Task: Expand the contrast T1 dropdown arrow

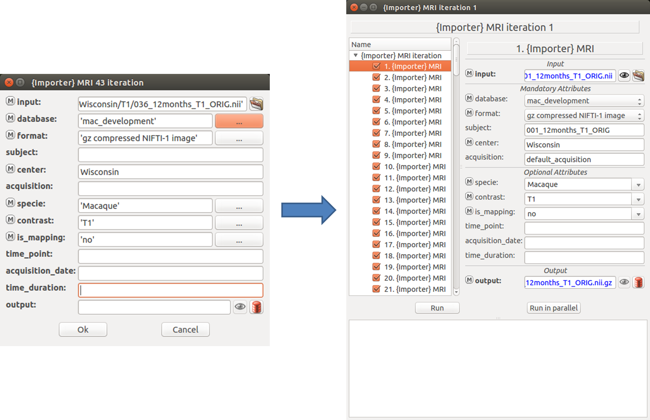Action: click(x=638, y=199)
